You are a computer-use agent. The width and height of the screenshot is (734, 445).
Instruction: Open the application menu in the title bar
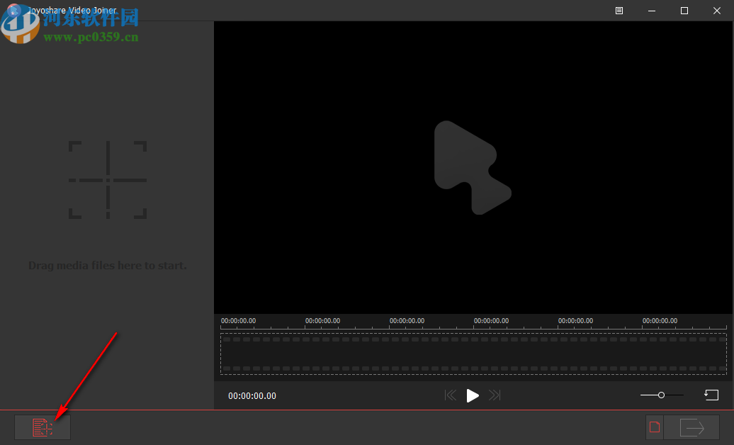(x=619, y=11)
